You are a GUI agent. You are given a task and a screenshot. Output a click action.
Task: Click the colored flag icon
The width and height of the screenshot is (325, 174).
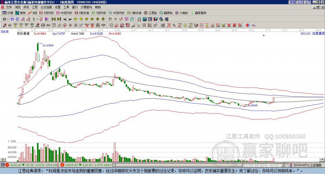tap(47, 19)
